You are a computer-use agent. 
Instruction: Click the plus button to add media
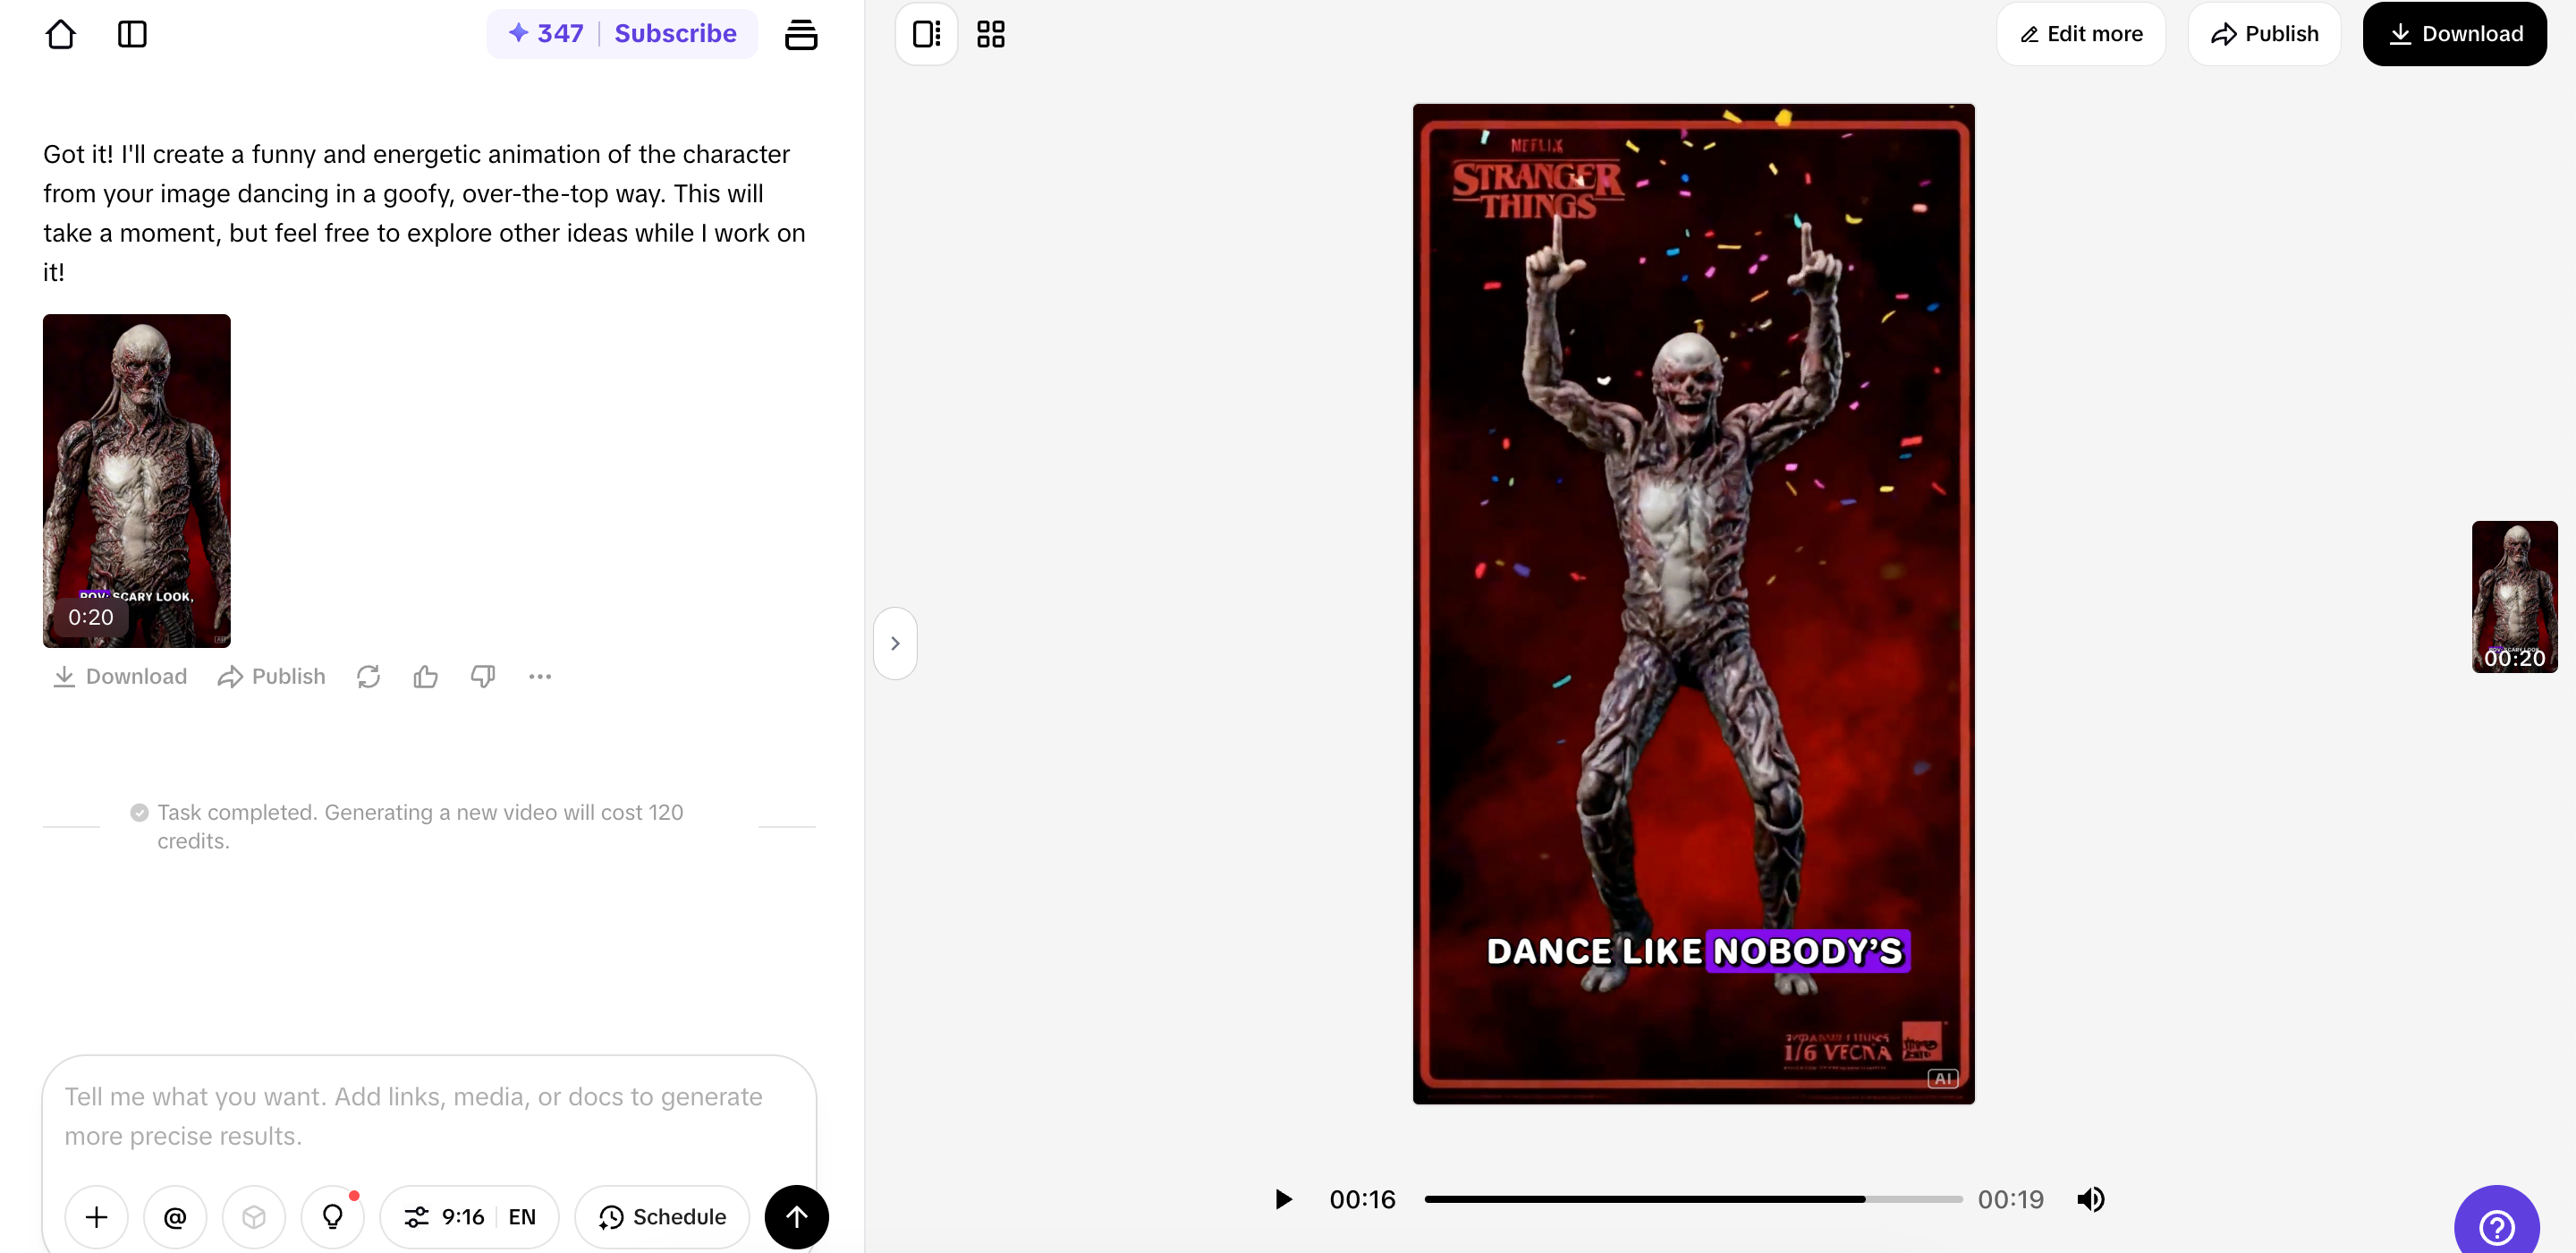(x=97, y=1216)
